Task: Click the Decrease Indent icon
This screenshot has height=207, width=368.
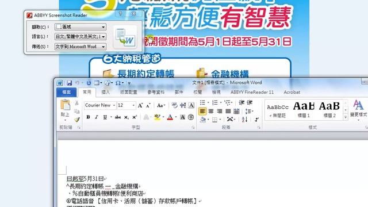Action: (x=241, y=102)
